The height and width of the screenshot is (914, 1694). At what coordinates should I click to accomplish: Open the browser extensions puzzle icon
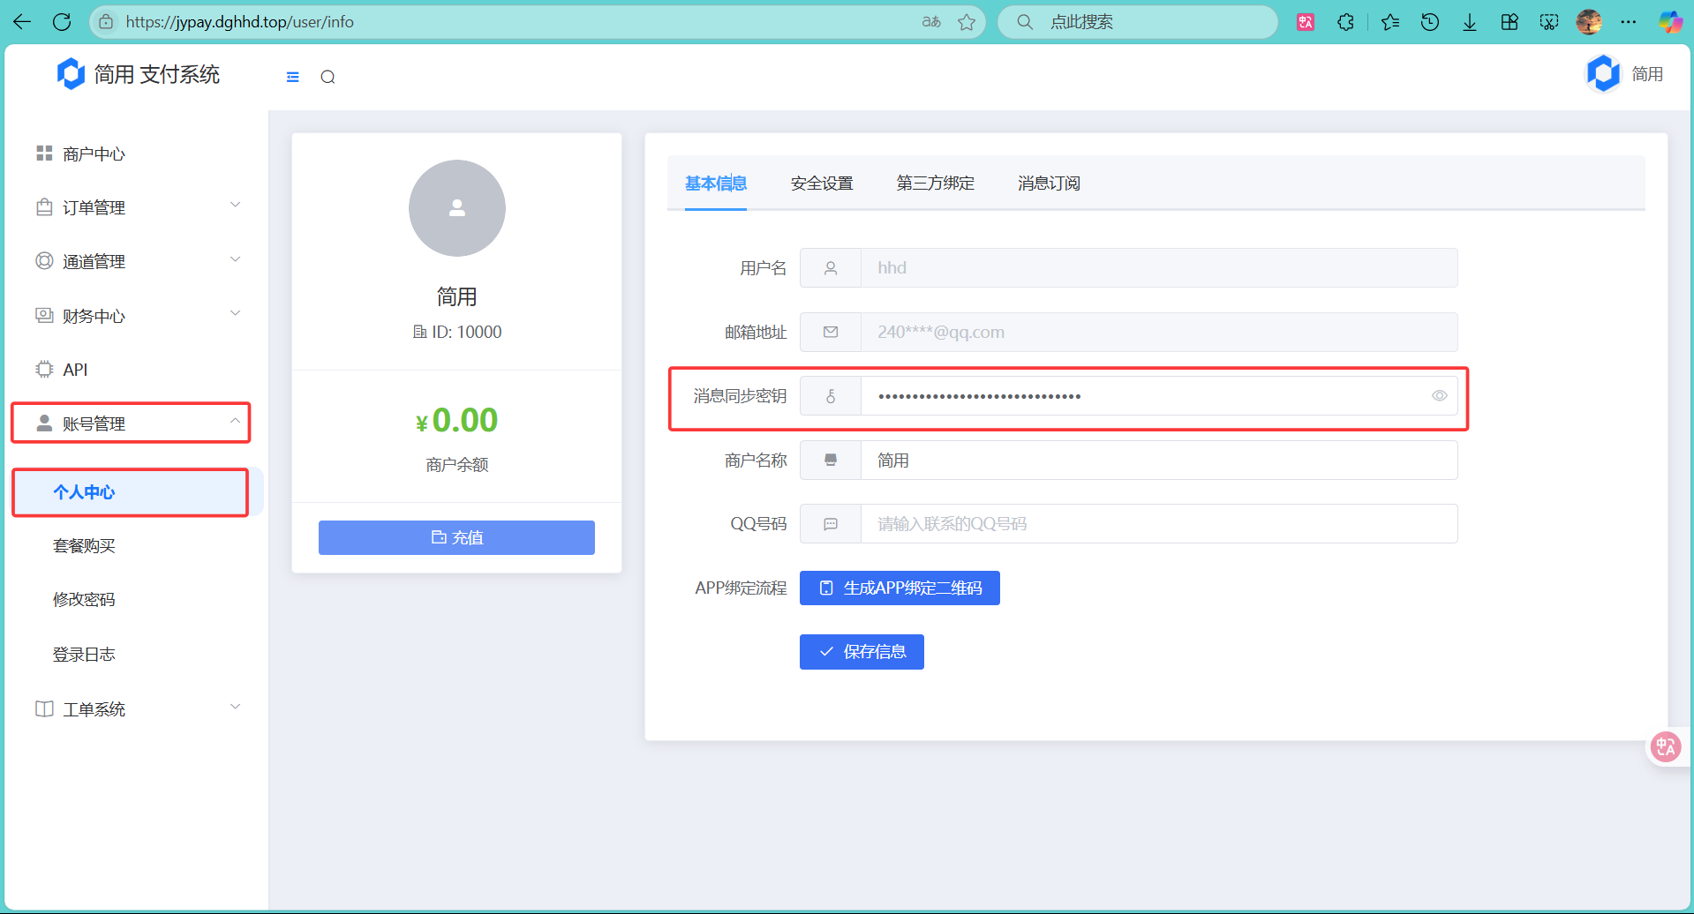tap(1345, 22)
